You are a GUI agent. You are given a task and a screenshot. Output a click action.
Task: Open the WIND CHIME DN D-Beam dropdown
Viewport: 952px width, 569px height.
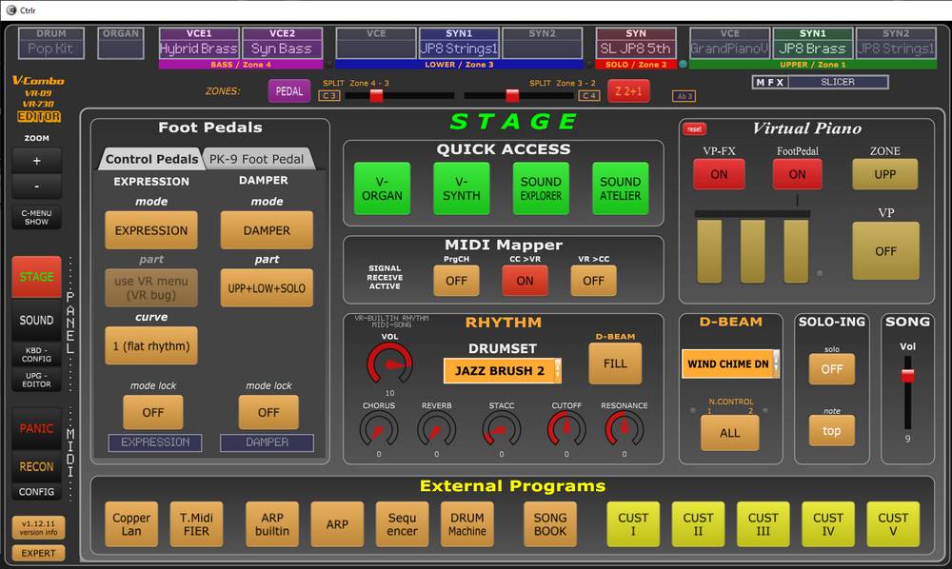[x=730, y=364]
